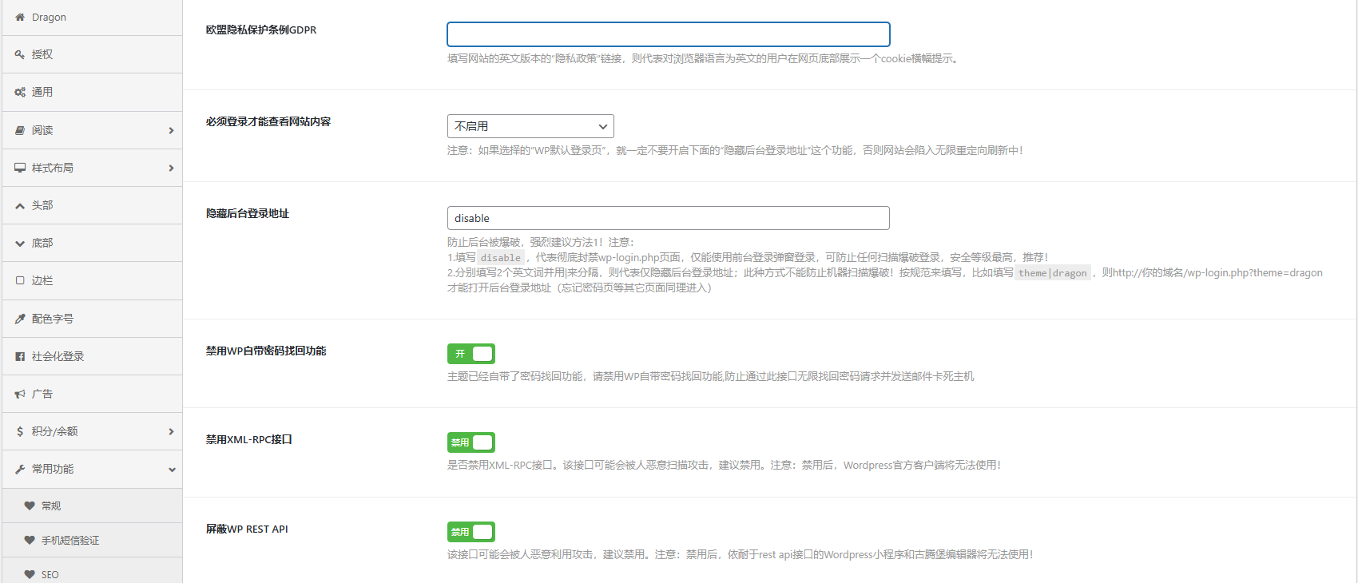Open the SEO submenu item

(50, 574)
